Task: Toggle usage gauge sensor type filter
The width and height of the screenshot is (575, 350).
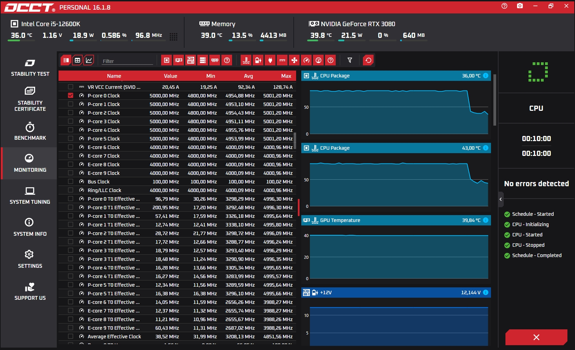Action: point(318,60)
